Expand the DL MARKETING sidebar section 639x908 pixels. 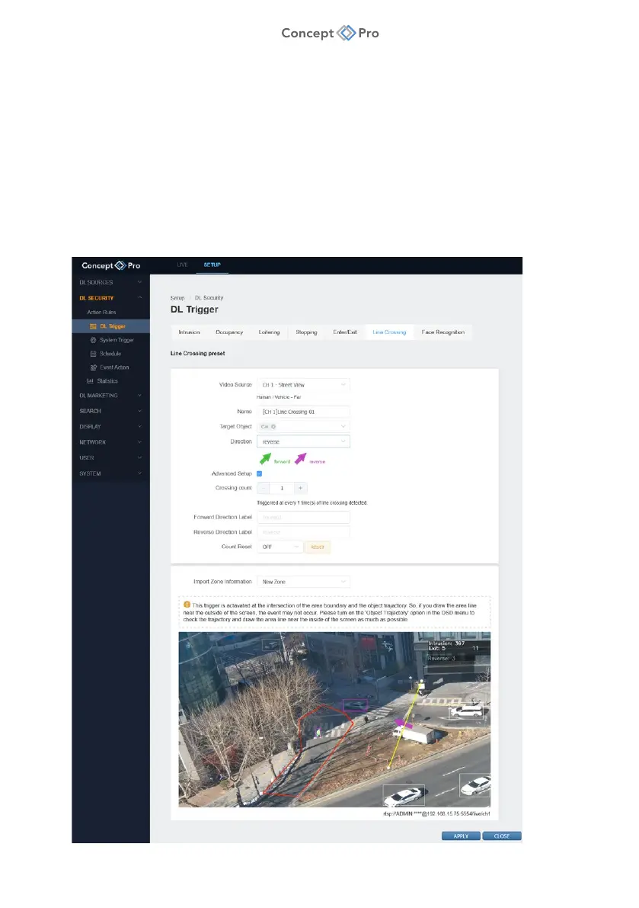pos(110,396)
